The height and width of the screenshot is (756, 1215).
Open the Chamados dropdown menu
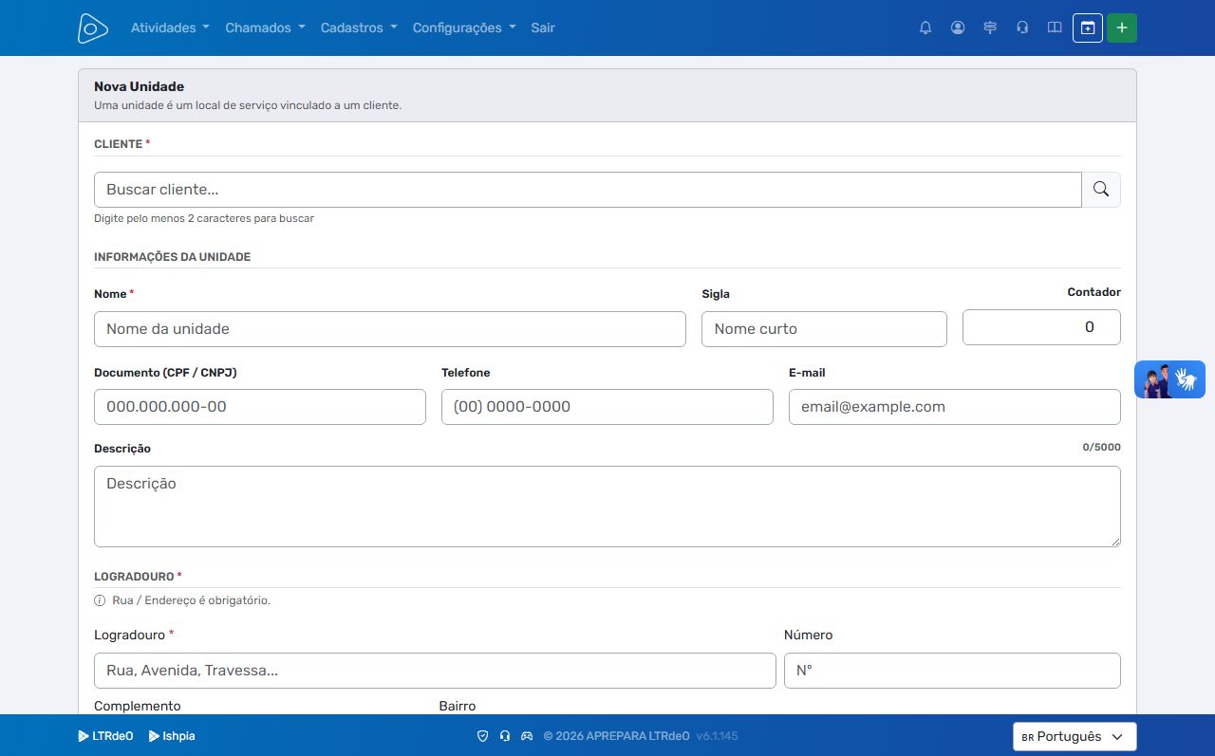[x=265, y=28]
